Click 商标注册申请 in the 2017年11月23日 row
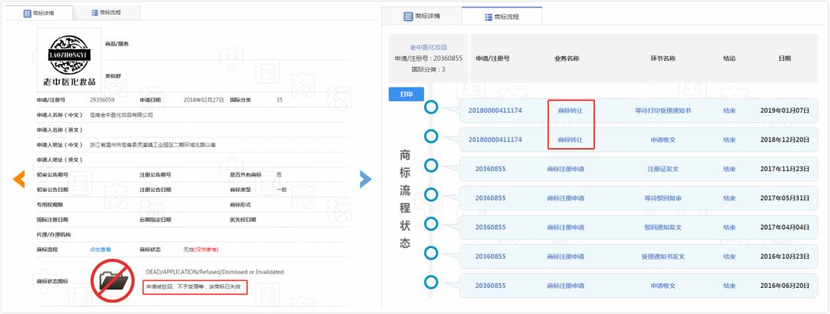Screen dimensions: 830x314 [x=566, y=169]
